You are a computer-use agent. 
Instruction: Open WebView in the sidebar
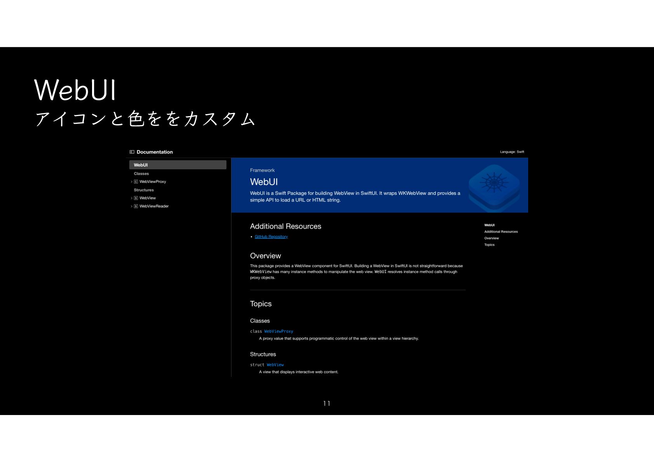pos(148,198)
